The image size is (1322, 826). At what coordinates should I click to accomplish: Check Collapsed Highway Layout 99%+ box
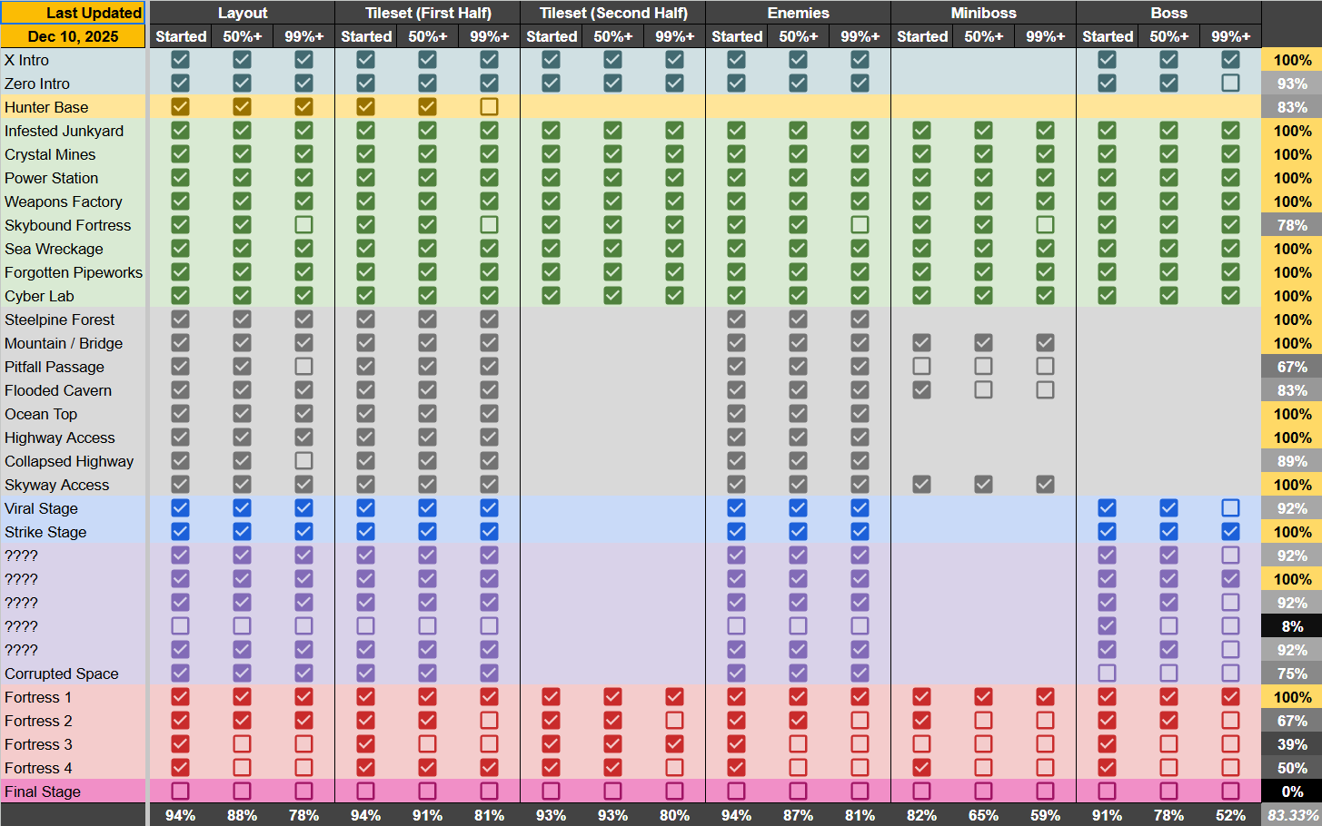303,461
